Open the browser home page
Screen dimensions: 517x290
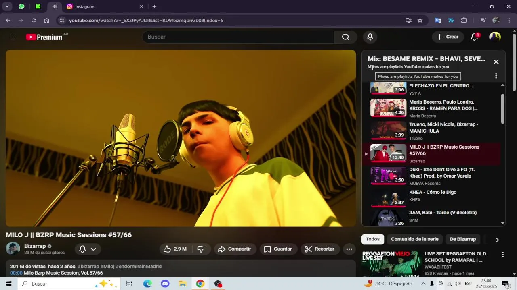(x=46, y=20)
